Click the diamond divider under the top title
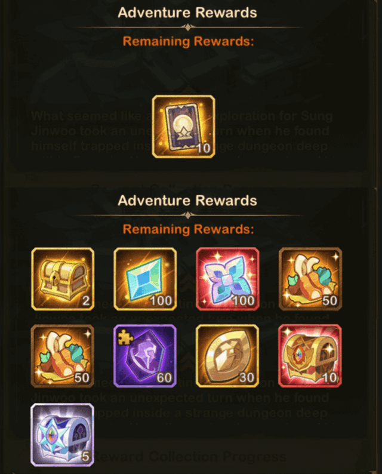This screenshot has width=382, height=474. click(188, 27)
